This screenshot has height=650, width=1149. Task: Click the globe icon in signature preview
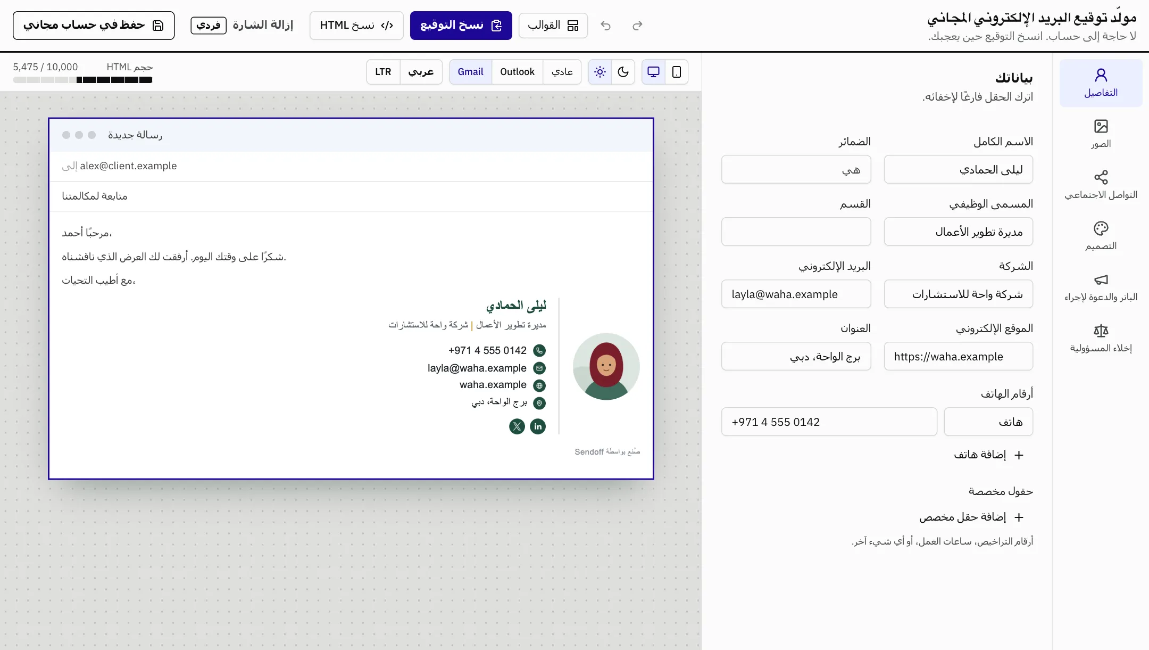point(539,385)
